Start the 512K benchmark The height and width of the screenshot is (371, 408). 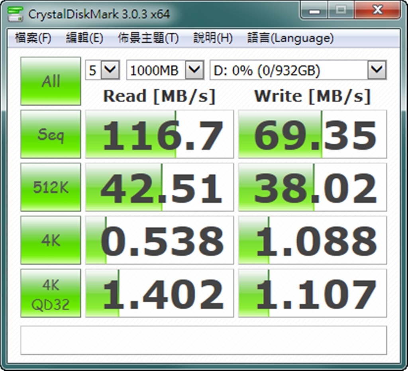pos(51,187)
